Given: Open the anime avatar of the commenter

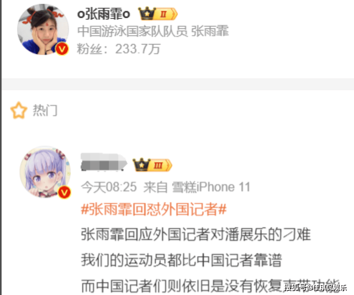Looking at the screenshot, I should (x=45, y=172).
